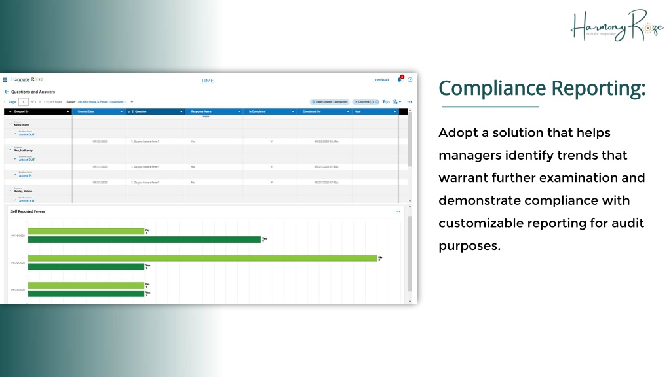This screenshot has width=671, height=377.
Task: Click the long No bar for 09/20/2020
Action: pyautogui.click(x=202, y=258)
